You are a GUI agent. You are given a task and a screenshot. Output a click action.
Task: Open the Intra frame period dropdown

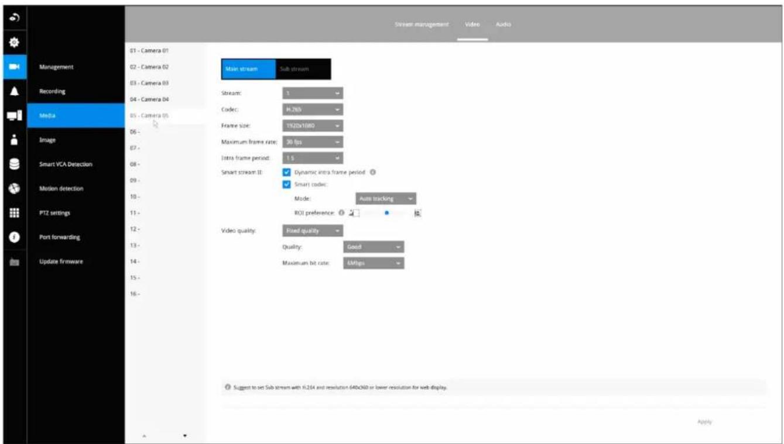point(313,158)
